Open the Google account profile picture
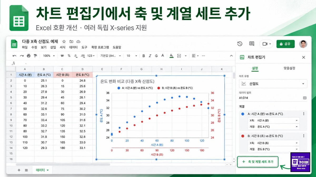 [303, 44]
